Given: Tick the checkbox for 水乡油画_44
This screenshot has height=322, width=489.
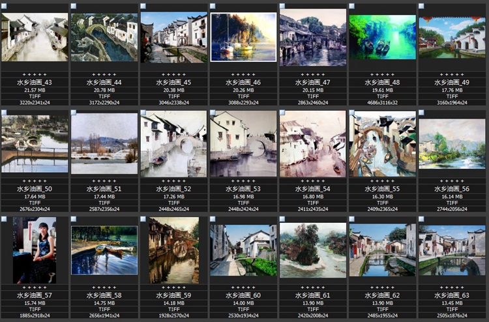Looking at the screenshot, I should coord(73,7).
